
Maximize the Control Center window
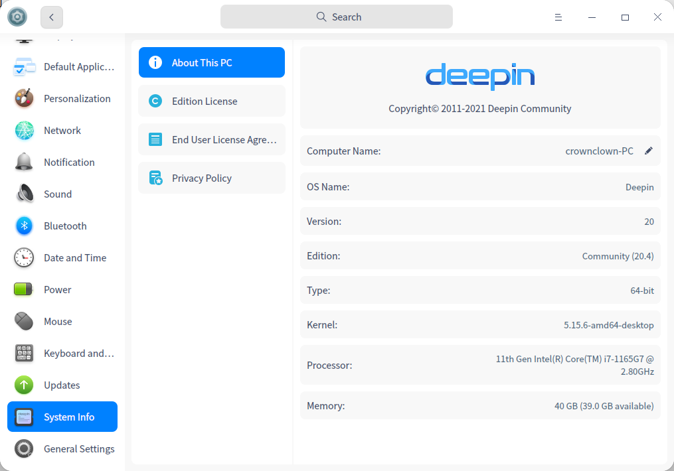625,17
